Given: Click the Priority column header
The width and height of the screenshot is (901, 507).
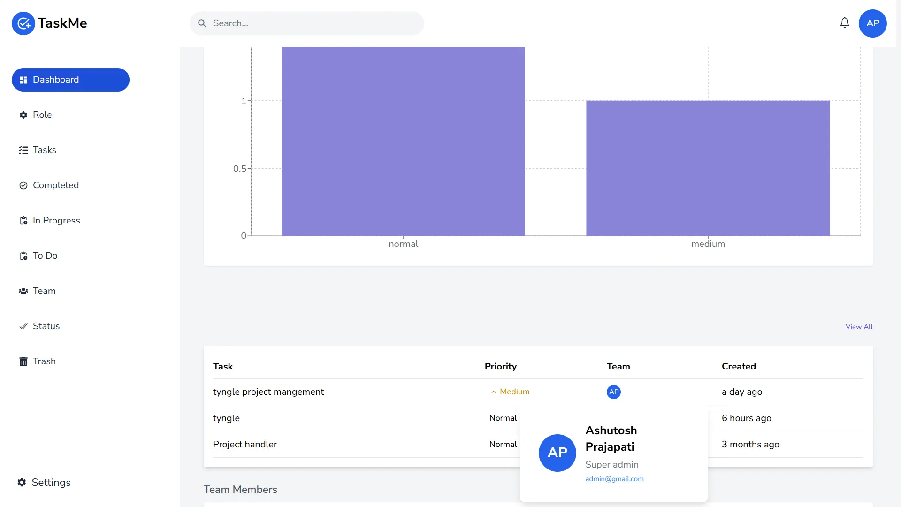Looking at the screenshot, I should [501, 367].
